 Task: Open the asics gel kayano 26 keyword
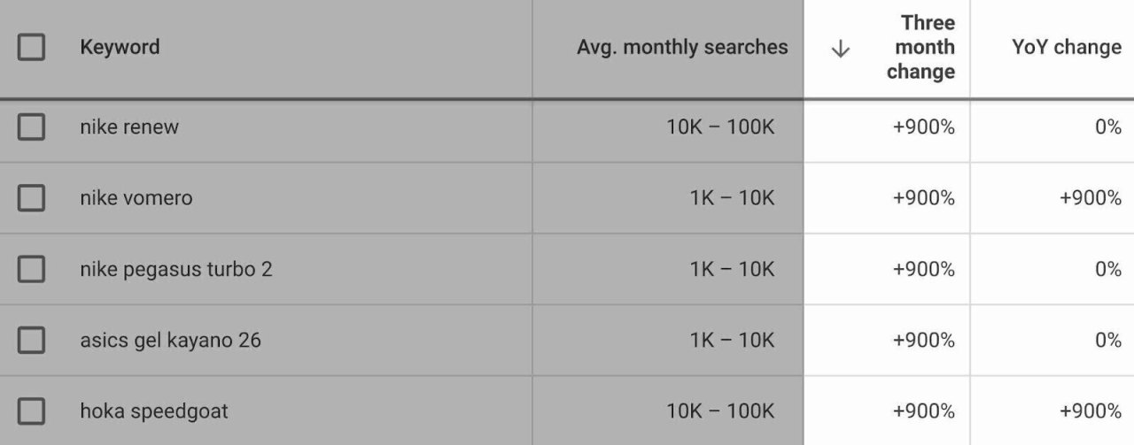[x=170, y=340]
